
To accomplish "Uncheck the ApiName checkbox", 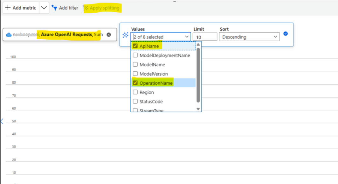I will (x=135, y=46).
